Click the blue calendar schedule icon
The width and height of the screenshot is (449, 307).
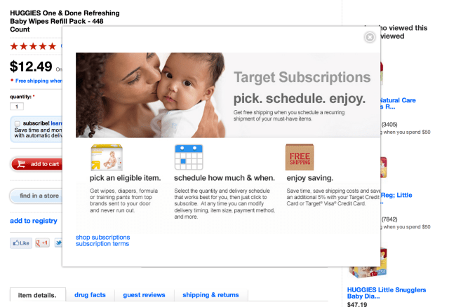pos(189,158)
